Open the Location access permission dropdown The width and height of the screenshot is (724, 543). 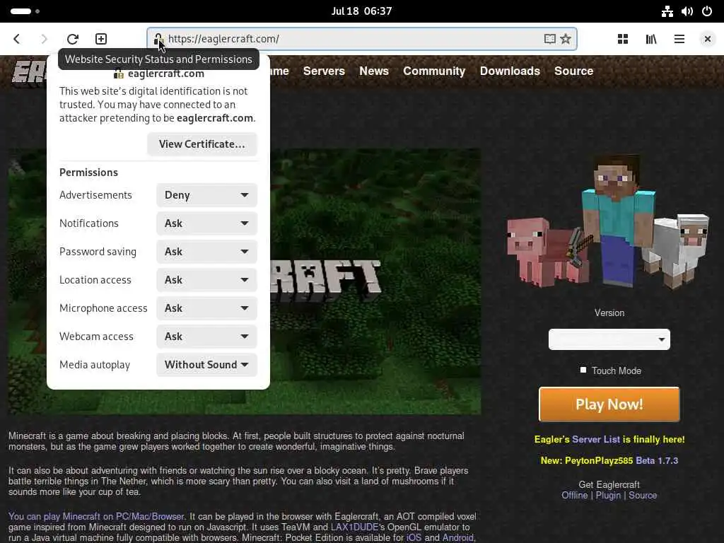click(x=206, y=280)
